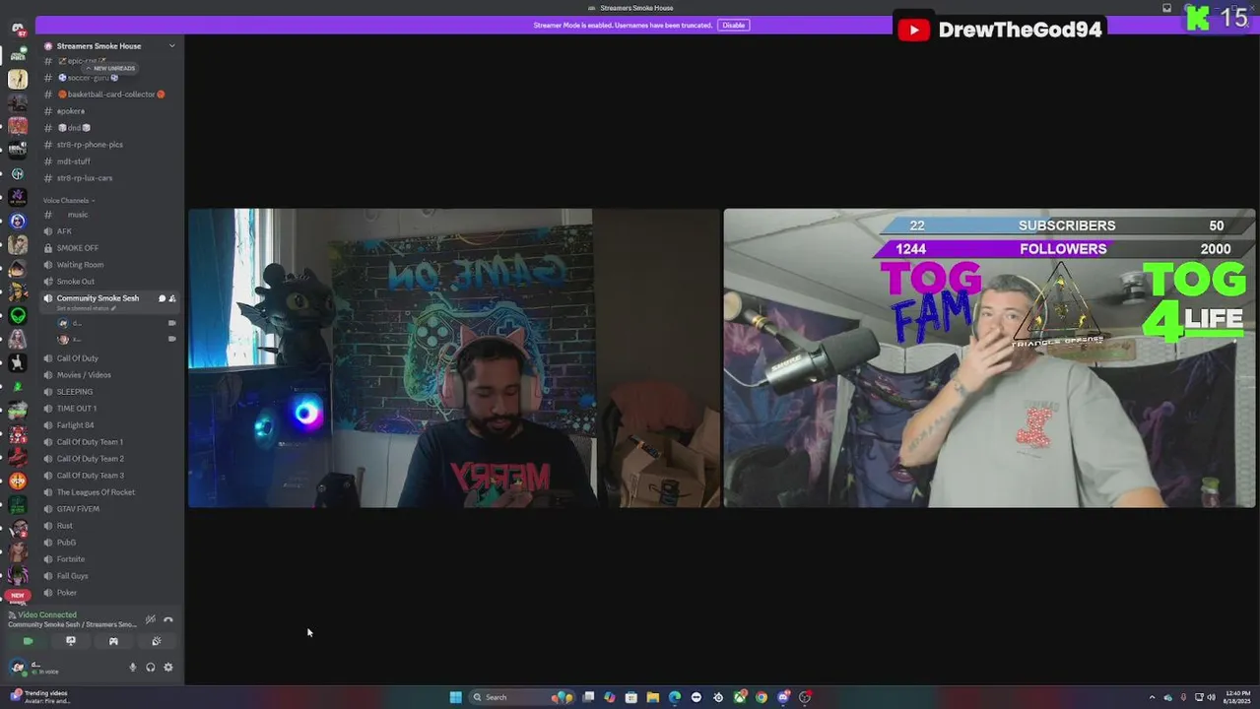This screenshot has height=709, width=1260.
Task: Mute the microphone in user panel
Action: point(133,667)
